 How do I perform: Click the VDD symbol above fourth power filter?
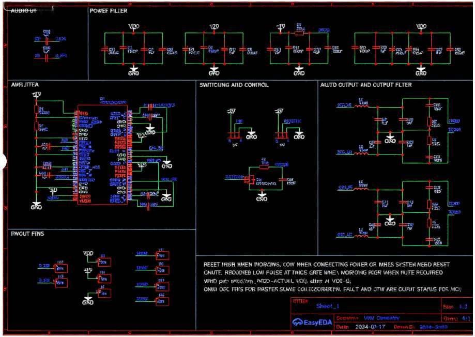pos(421,27)
